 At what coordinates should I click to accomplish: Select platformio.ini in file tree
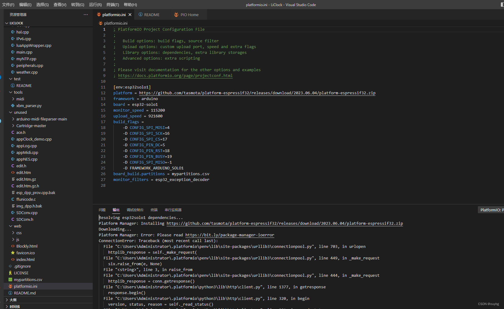(x=48, y=286)
